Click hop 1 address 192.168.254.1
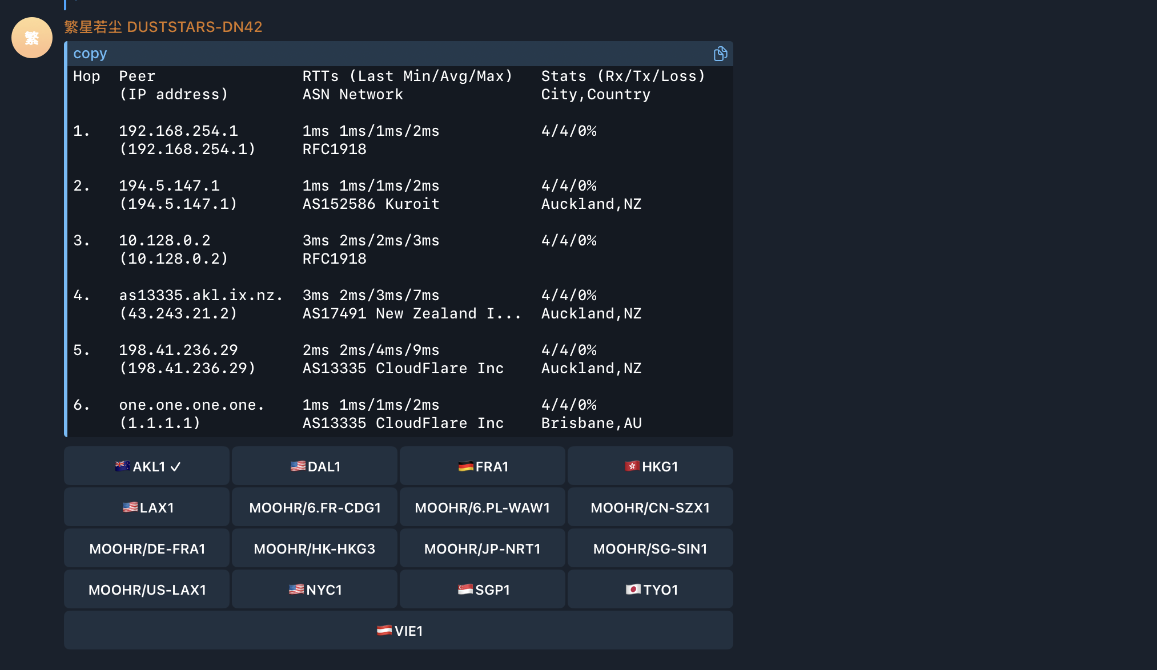 tap(178, 131)
